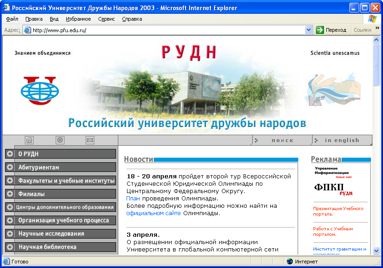
Task: Click the Знанием объединимся motto
Action: coord(42,53)
